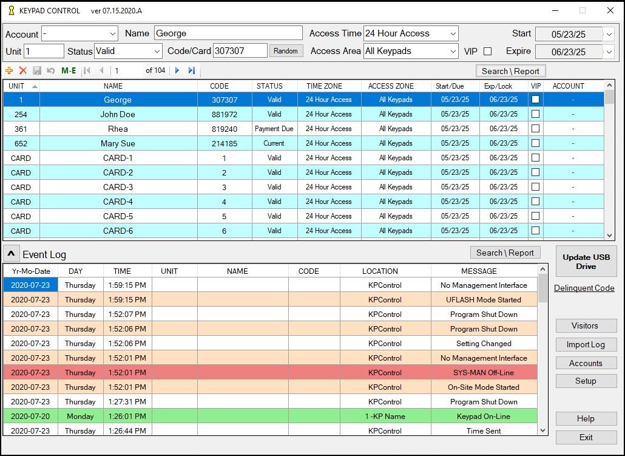Select the Rhea row with Payment Due
This screenshot has height=456, width=625.
(x=304, y=129)
